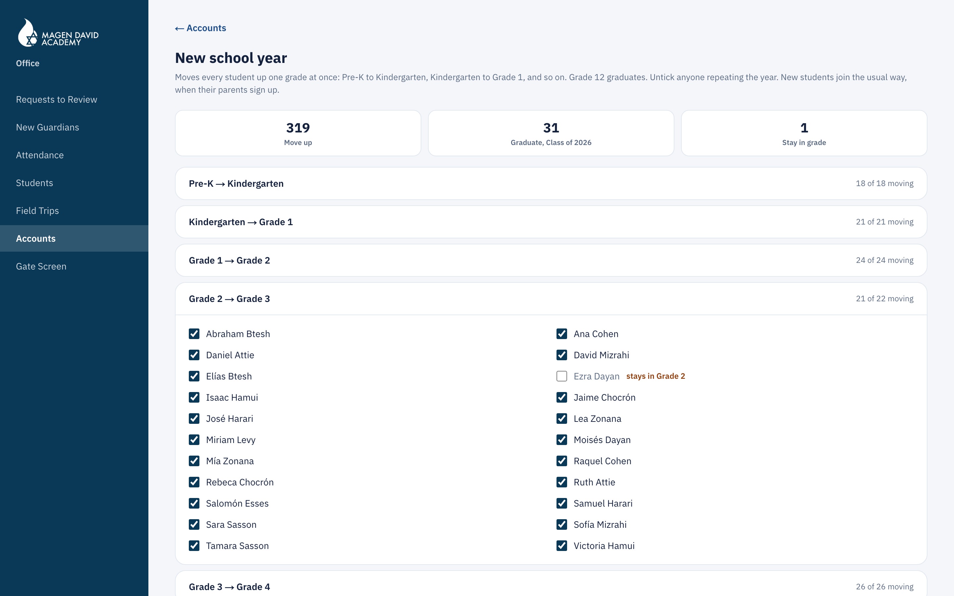Uncheck Victoria Hamui from moving up

coord(562,546)
